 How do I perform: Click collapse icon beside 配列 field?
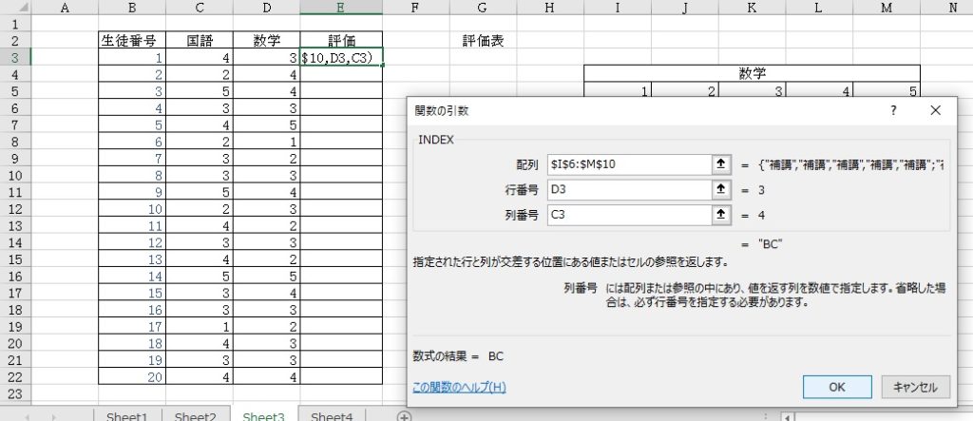(x=720, y=164)
